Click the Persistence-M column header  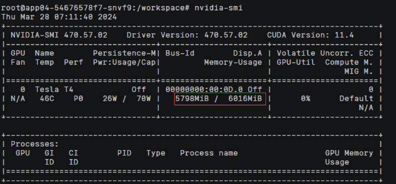pos(124,53)
